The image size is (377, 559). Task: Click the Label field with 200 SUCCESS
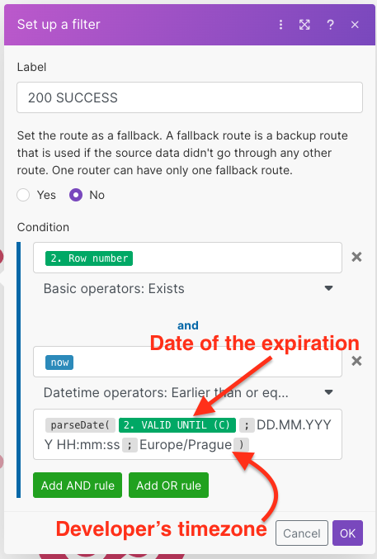tap(190, 97)
